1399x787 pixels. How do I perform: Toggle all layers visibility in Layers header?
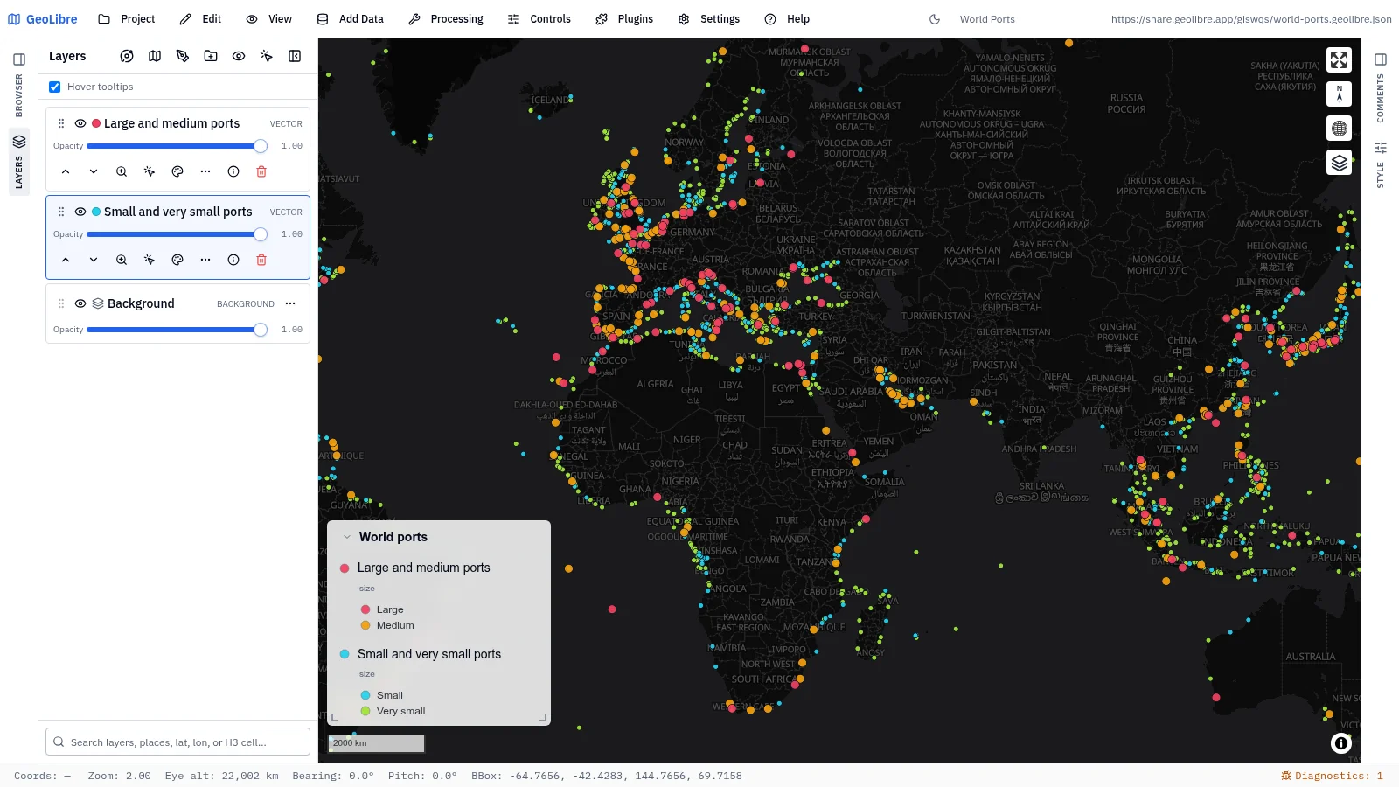click(239, 56)
